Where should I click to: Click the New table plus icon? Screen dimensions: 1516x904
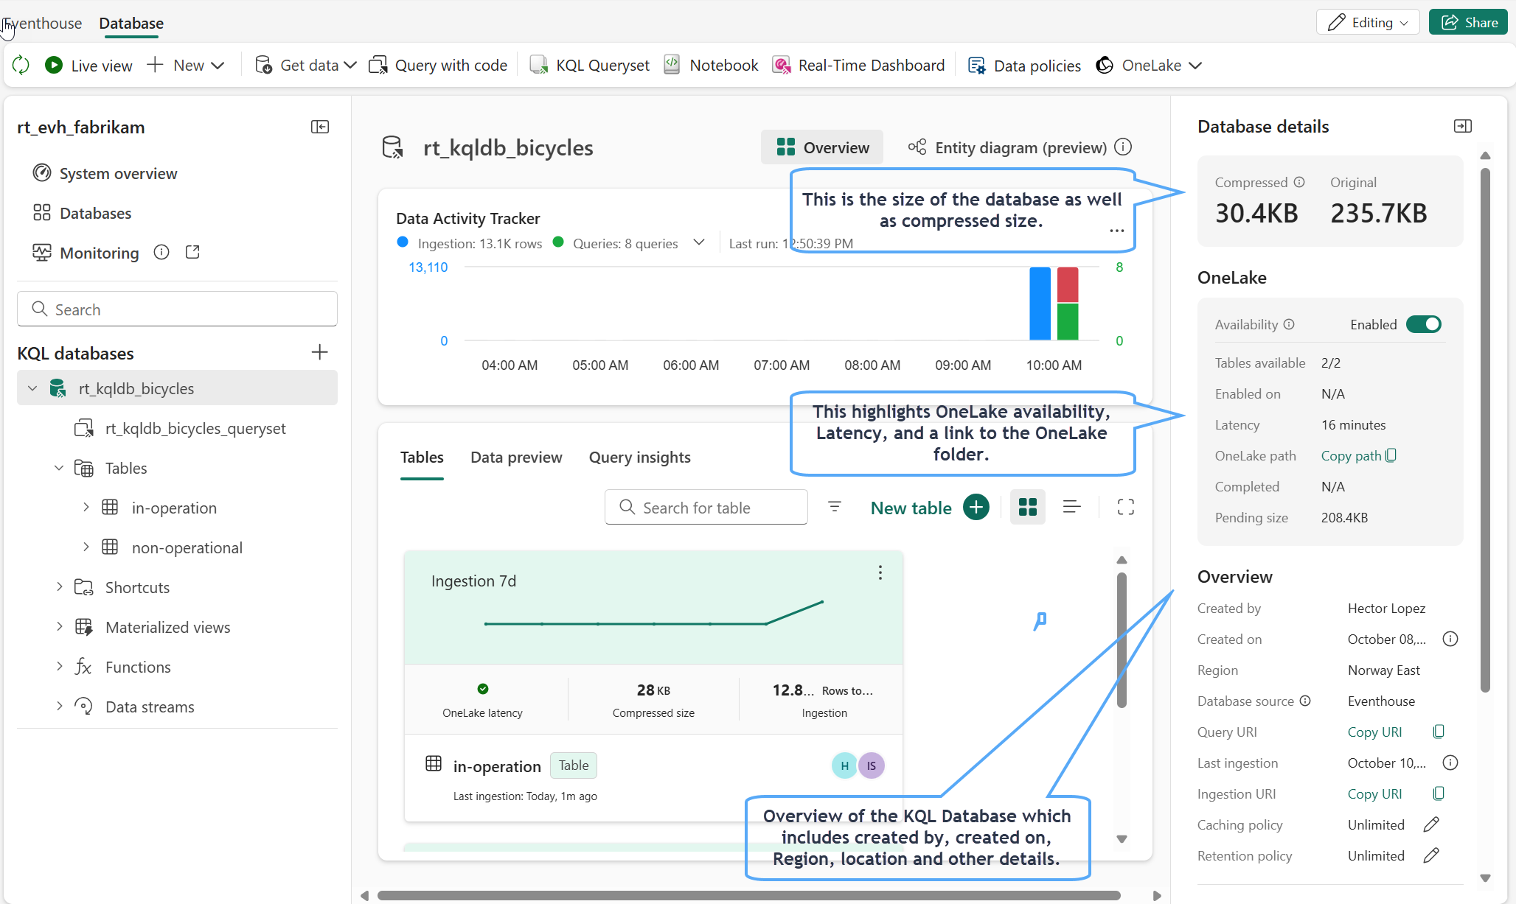coord(976,508)
